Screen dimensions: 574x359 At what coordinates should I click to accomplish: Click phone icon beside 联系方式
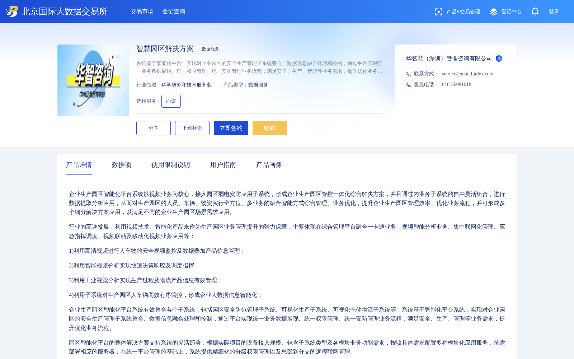click(409, 74)
